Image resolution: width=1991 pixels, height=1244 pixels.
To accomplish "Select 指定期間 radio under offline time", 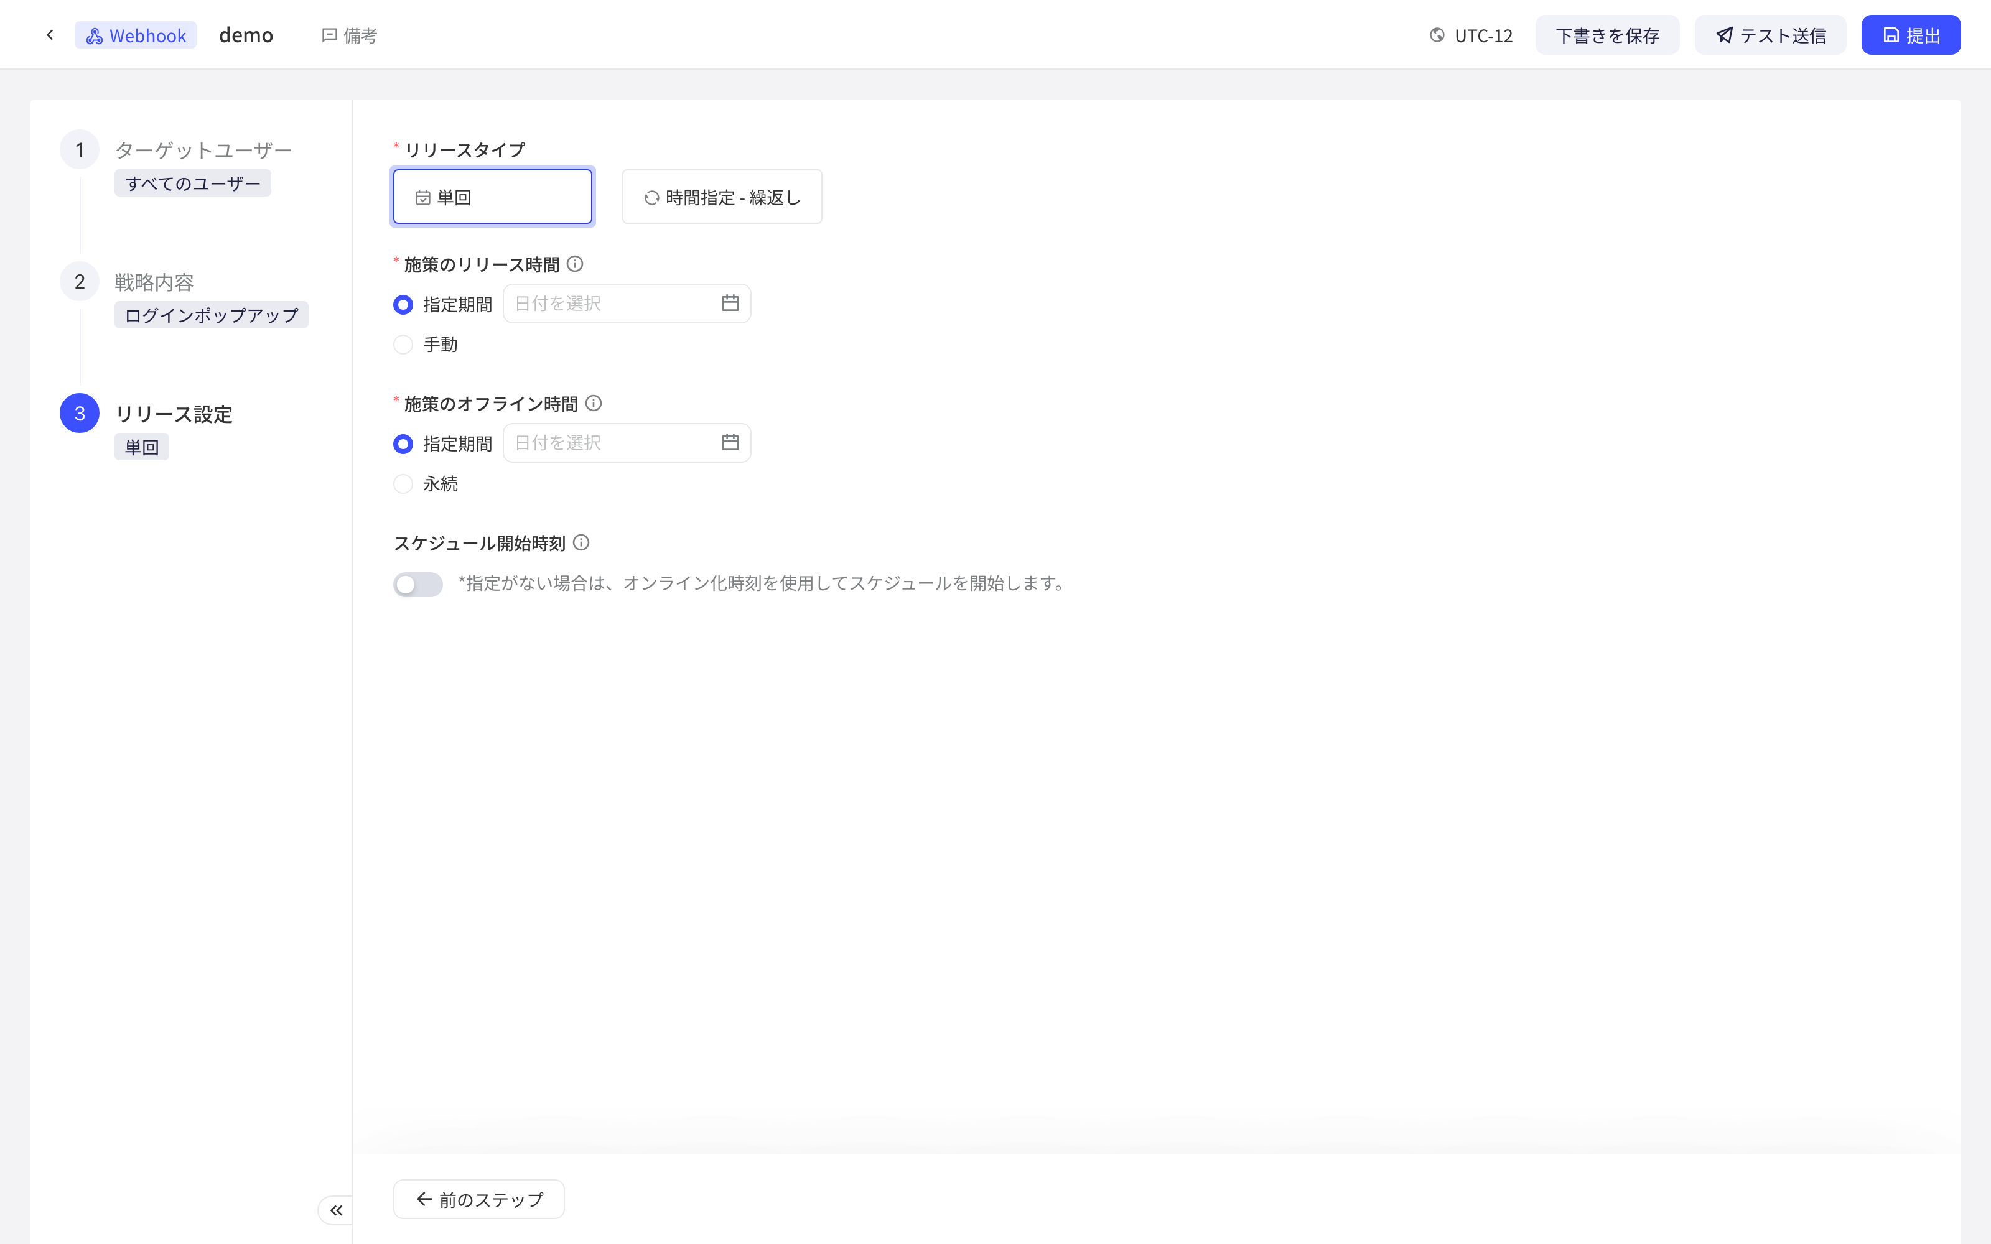I will [403, 443].
